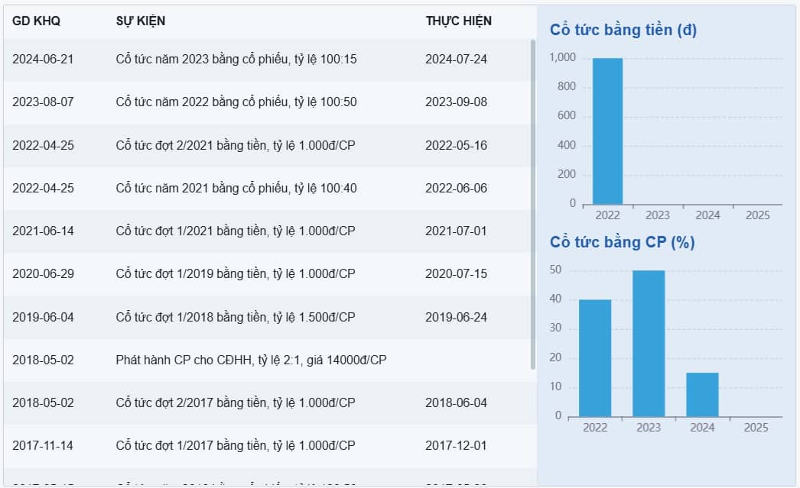Screen dimensions: 800x488
Task: Click the GD KHQ column header
Action: (36, 21)
